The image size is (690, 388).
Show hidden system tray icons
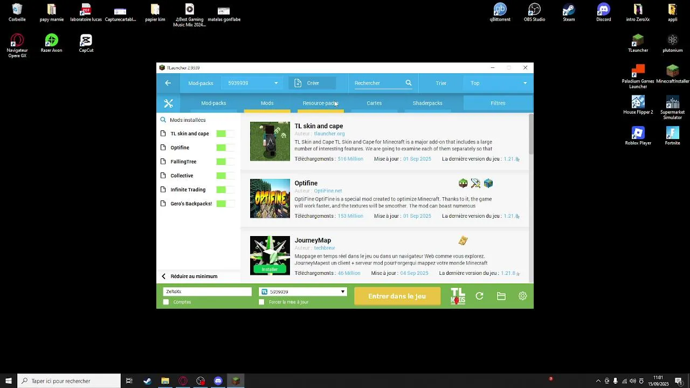point(598,381)
